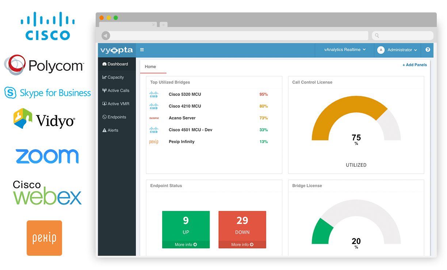
Task: Click the browser address bar
Action: tap(239, 35)
